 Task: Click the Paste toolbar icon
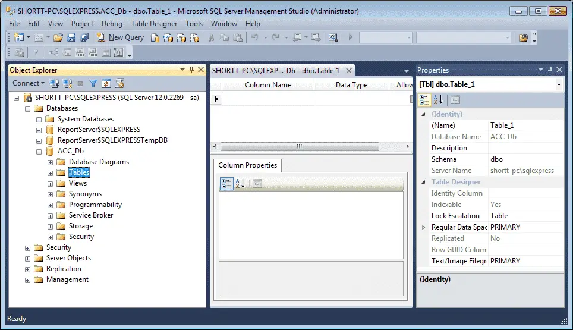pos(238,37)
